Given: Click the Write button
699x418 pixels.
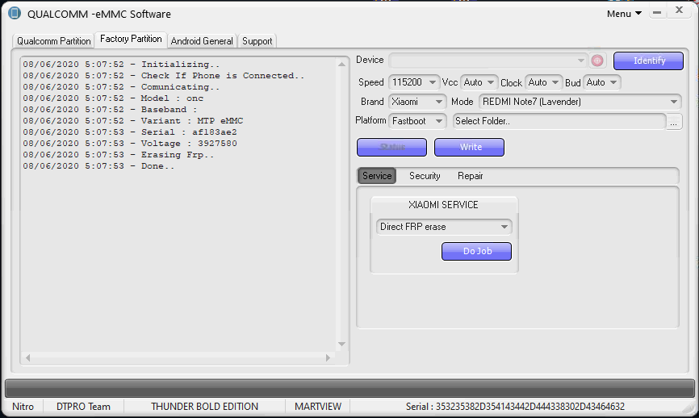Looking at the screenshot, I should tap(470, 147).
